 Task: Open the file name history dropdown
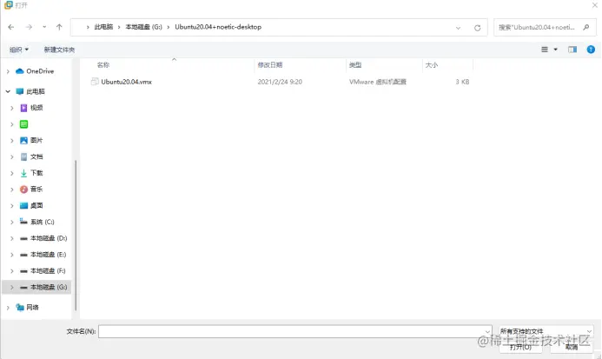click(x=487, y=331)
